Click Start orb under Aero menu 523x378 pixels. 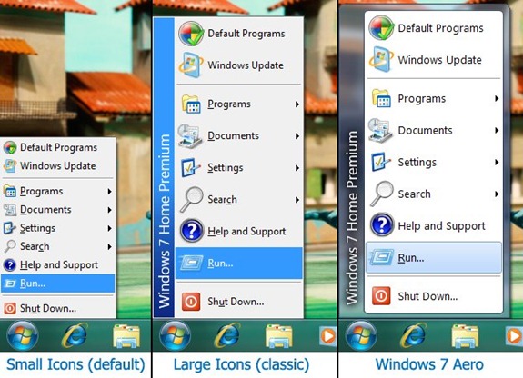click(360, 335)
